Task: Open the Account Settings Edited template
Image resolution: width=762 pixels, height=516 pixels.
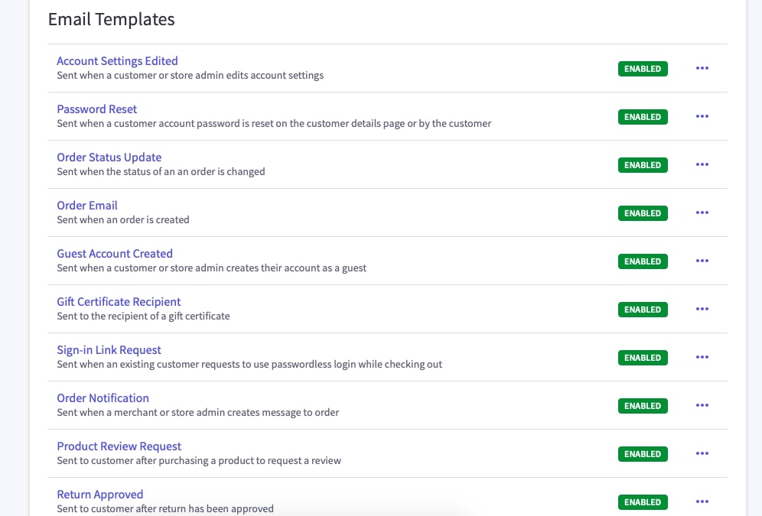Action: coord(117,61)
